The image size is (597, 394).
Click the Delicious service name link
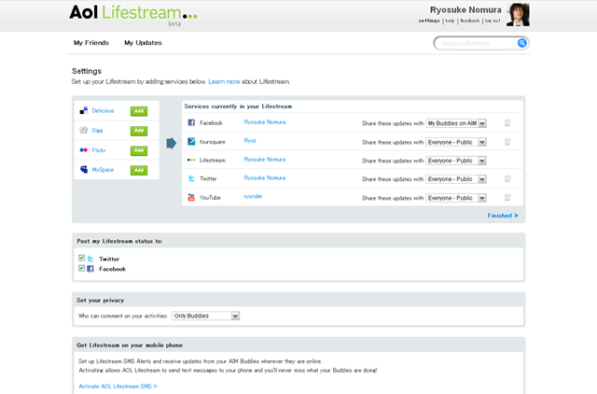103,110
